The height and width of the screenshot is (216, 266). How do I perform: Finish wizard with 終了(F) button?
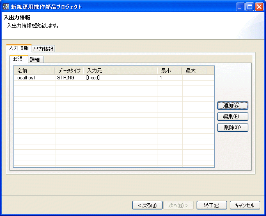(211, 205)
